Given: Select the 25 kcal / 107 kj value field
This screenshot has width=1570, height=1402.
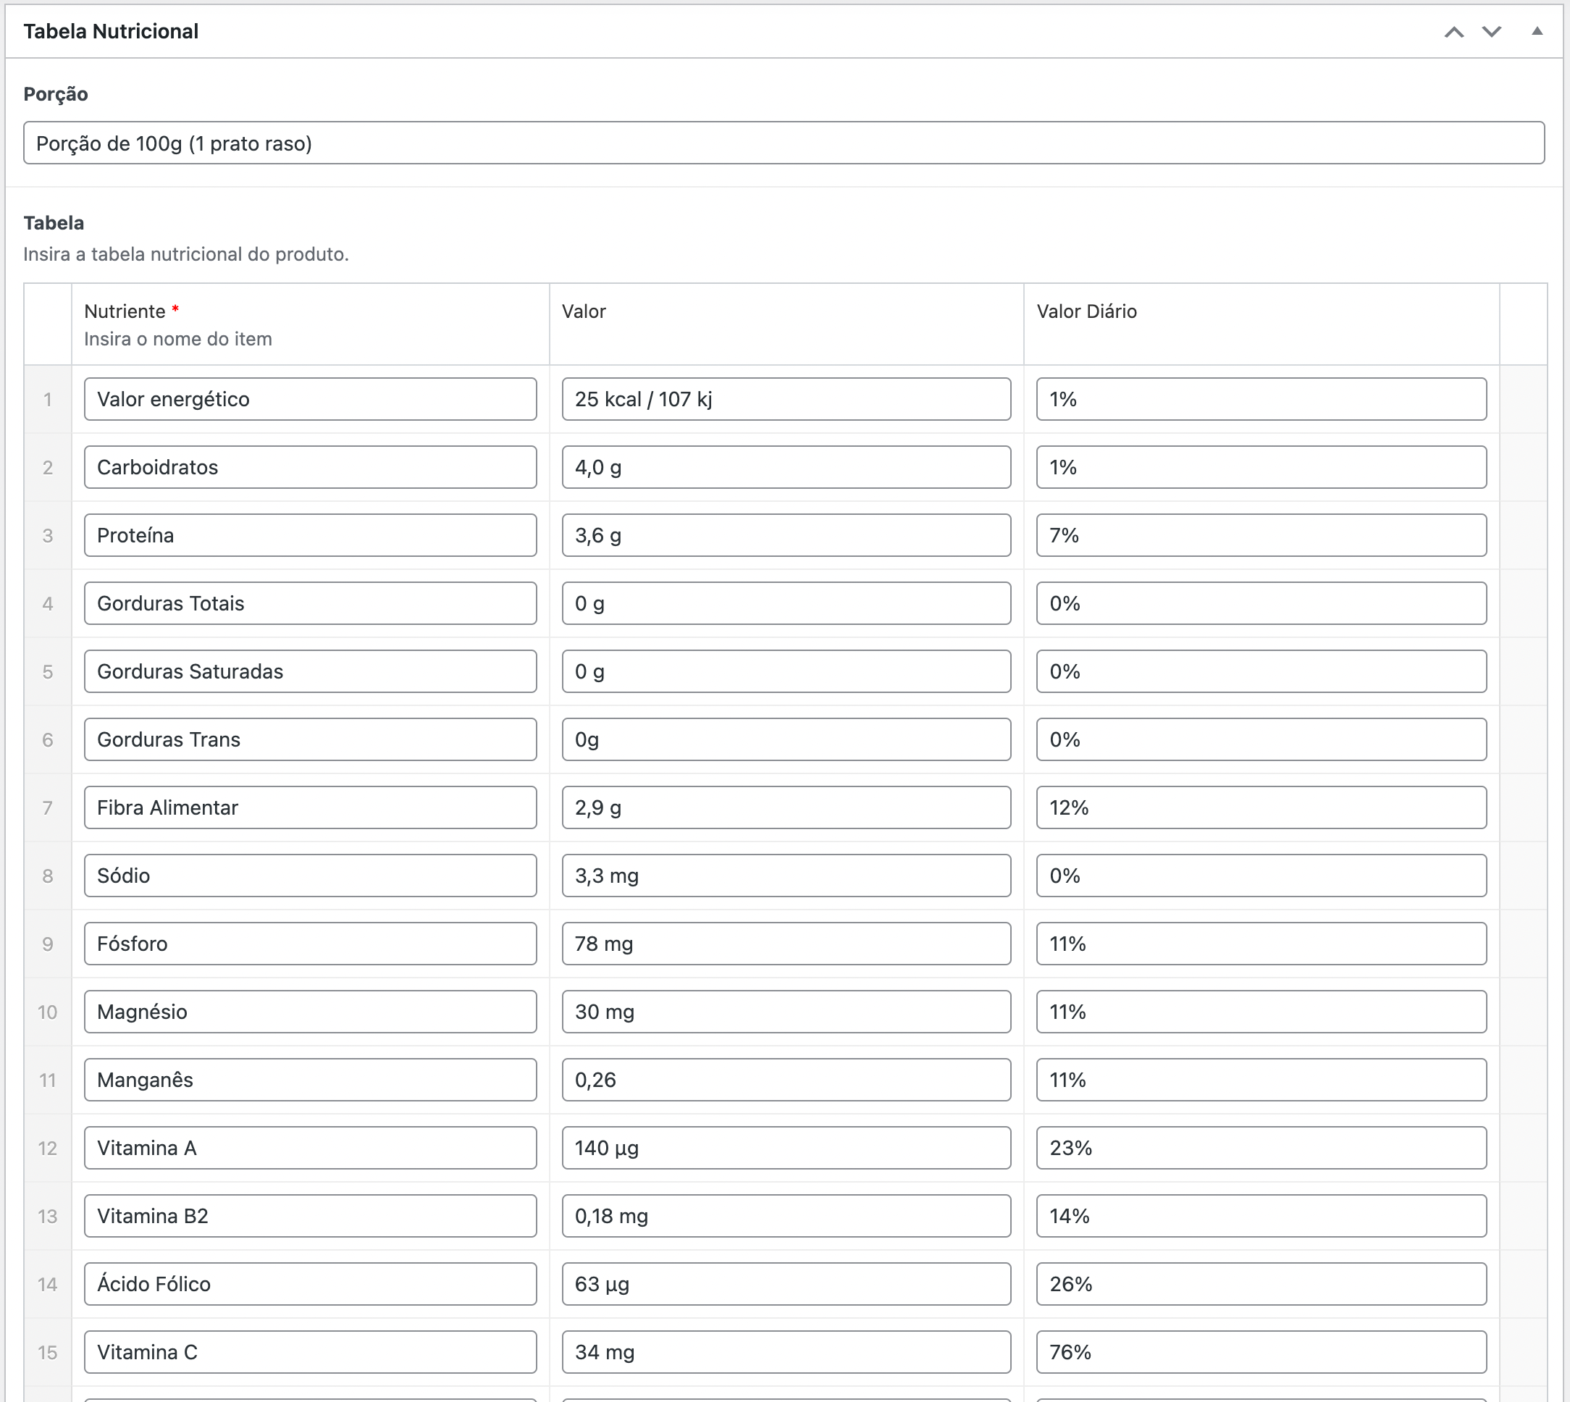Looking at the screenshot, I should pos(786,399).
